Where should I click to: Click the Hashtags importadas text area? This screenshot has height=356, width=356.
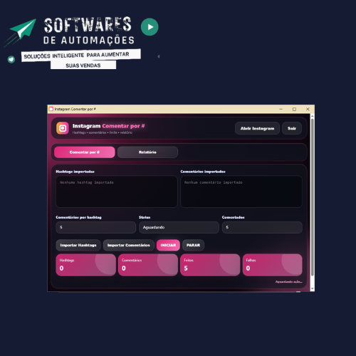point(117,192)
